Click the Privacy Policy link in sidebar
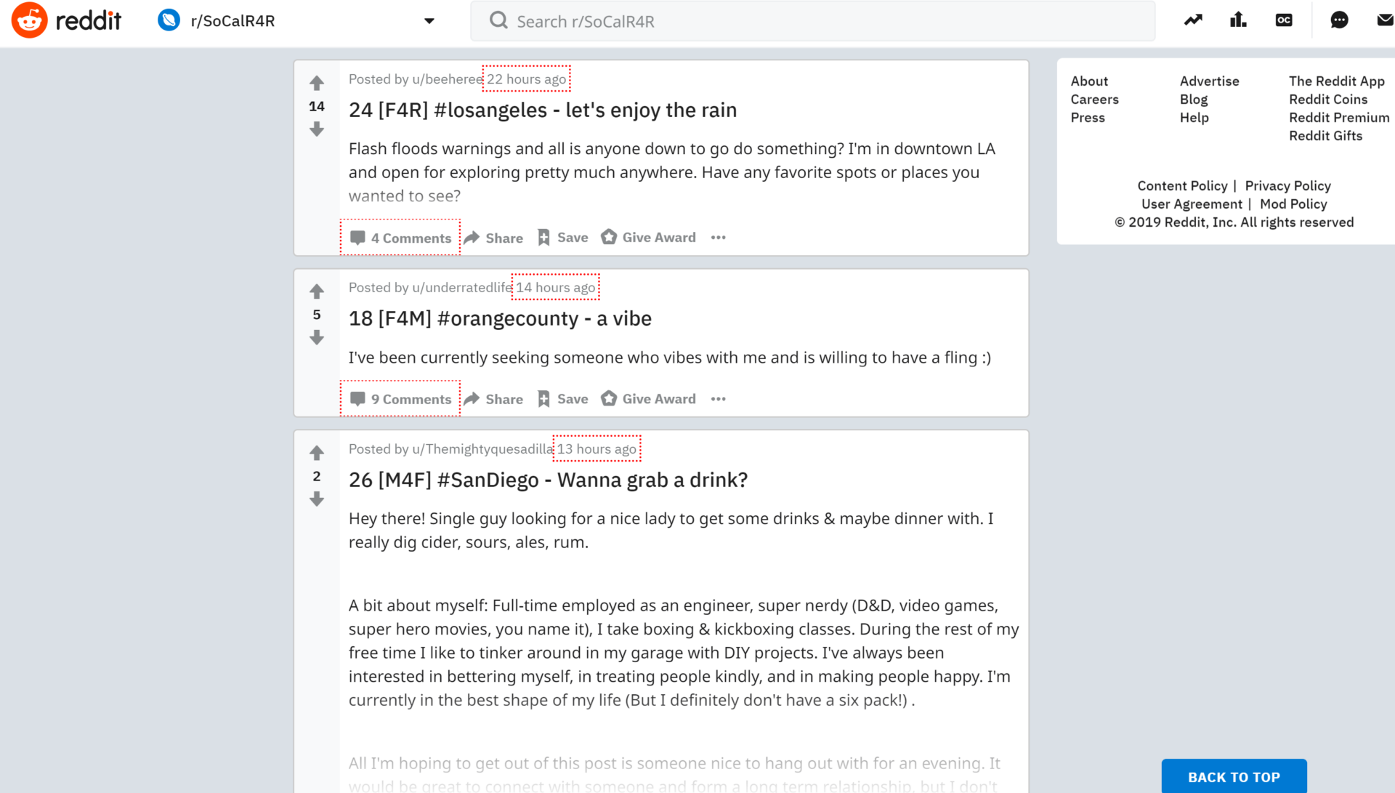Viewport: 1395px width, 793px height. (1289, 185)
